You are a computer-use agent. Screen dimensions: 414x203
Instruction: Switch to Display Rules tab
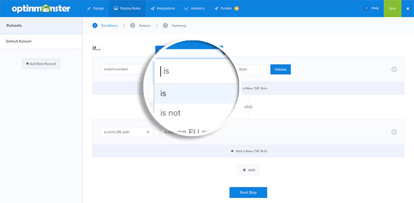click(127, 8)
